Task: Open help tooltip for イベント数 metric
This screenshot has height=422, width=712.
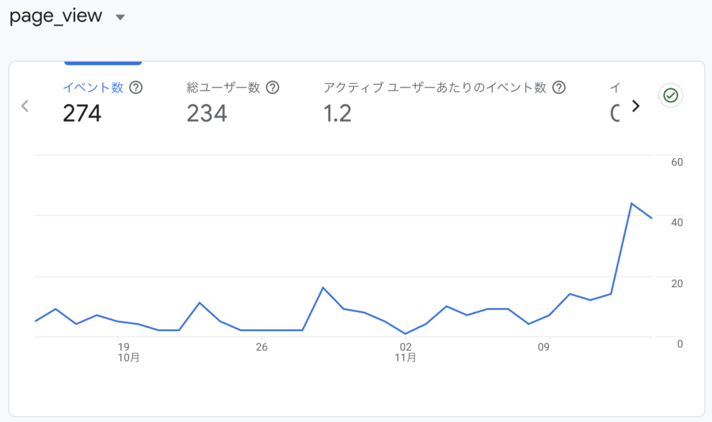Action: point(137,88)
